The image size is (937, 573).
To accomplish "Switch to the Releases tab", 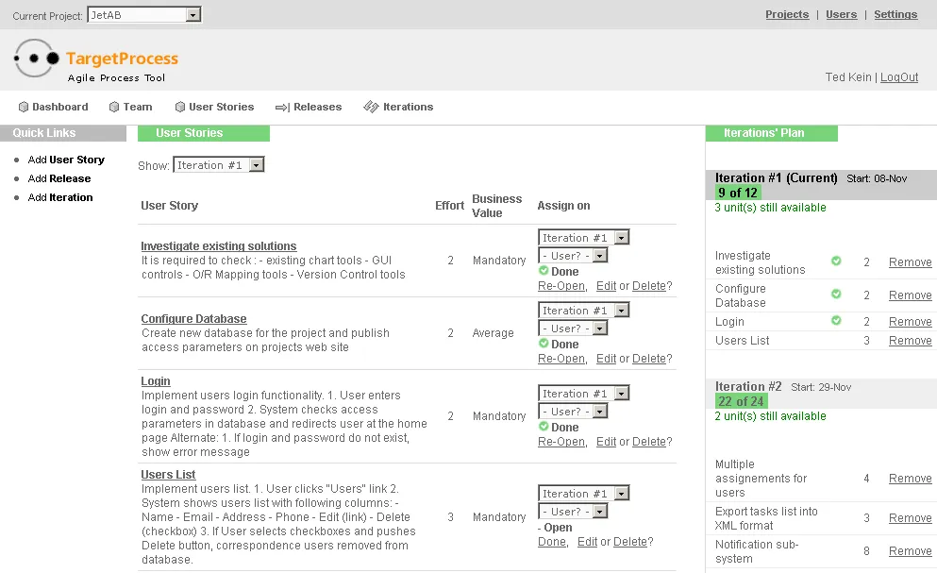I will tap(317, 107).
